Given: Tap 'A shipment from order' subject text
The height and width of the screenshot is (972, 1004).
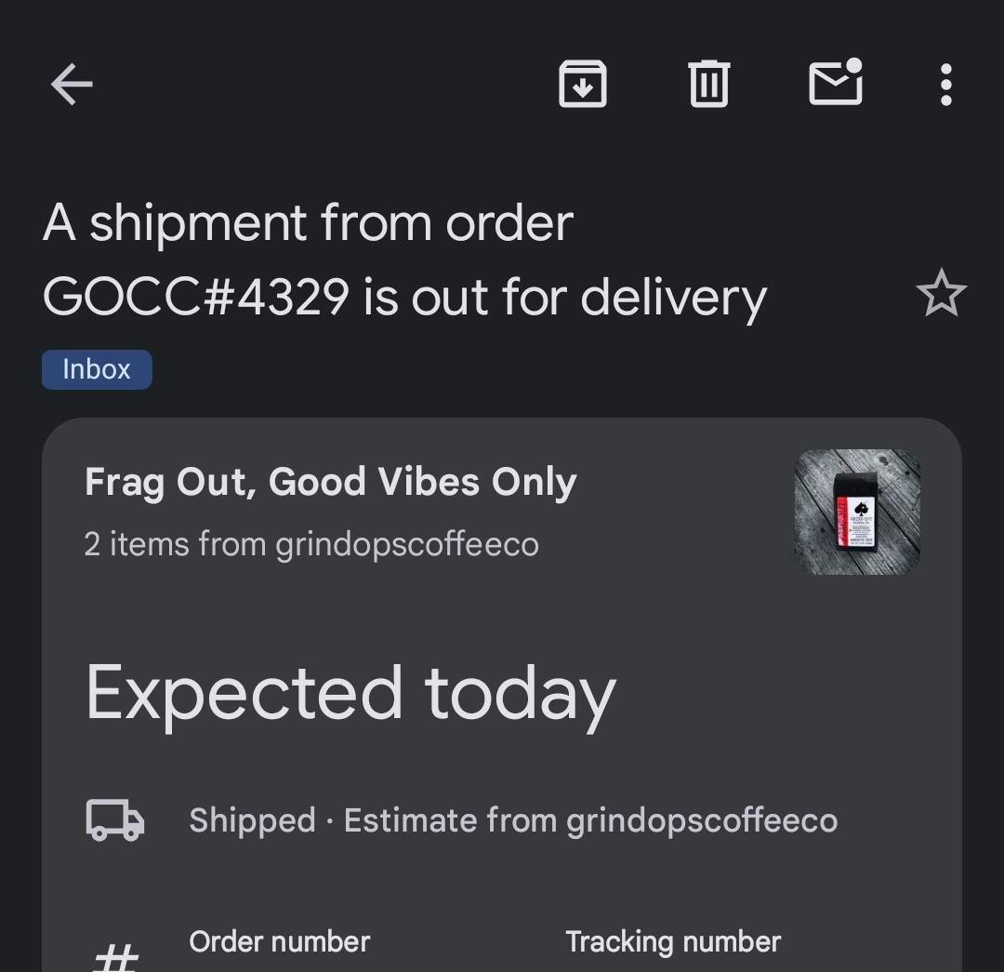Looking at the screenshot, I should 308,223.
